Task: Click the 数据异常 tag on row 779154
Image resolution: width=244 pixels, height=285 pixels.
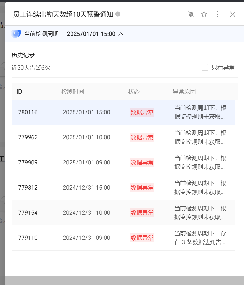Action: tap(142, 212)
